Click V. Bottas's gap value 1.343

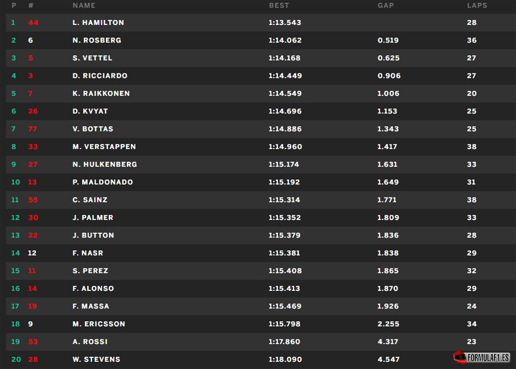[388, 129]
